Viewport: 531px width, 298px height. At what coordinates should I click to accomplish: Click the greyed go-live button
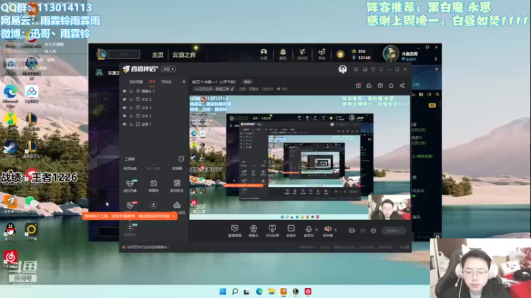(394, 230)
